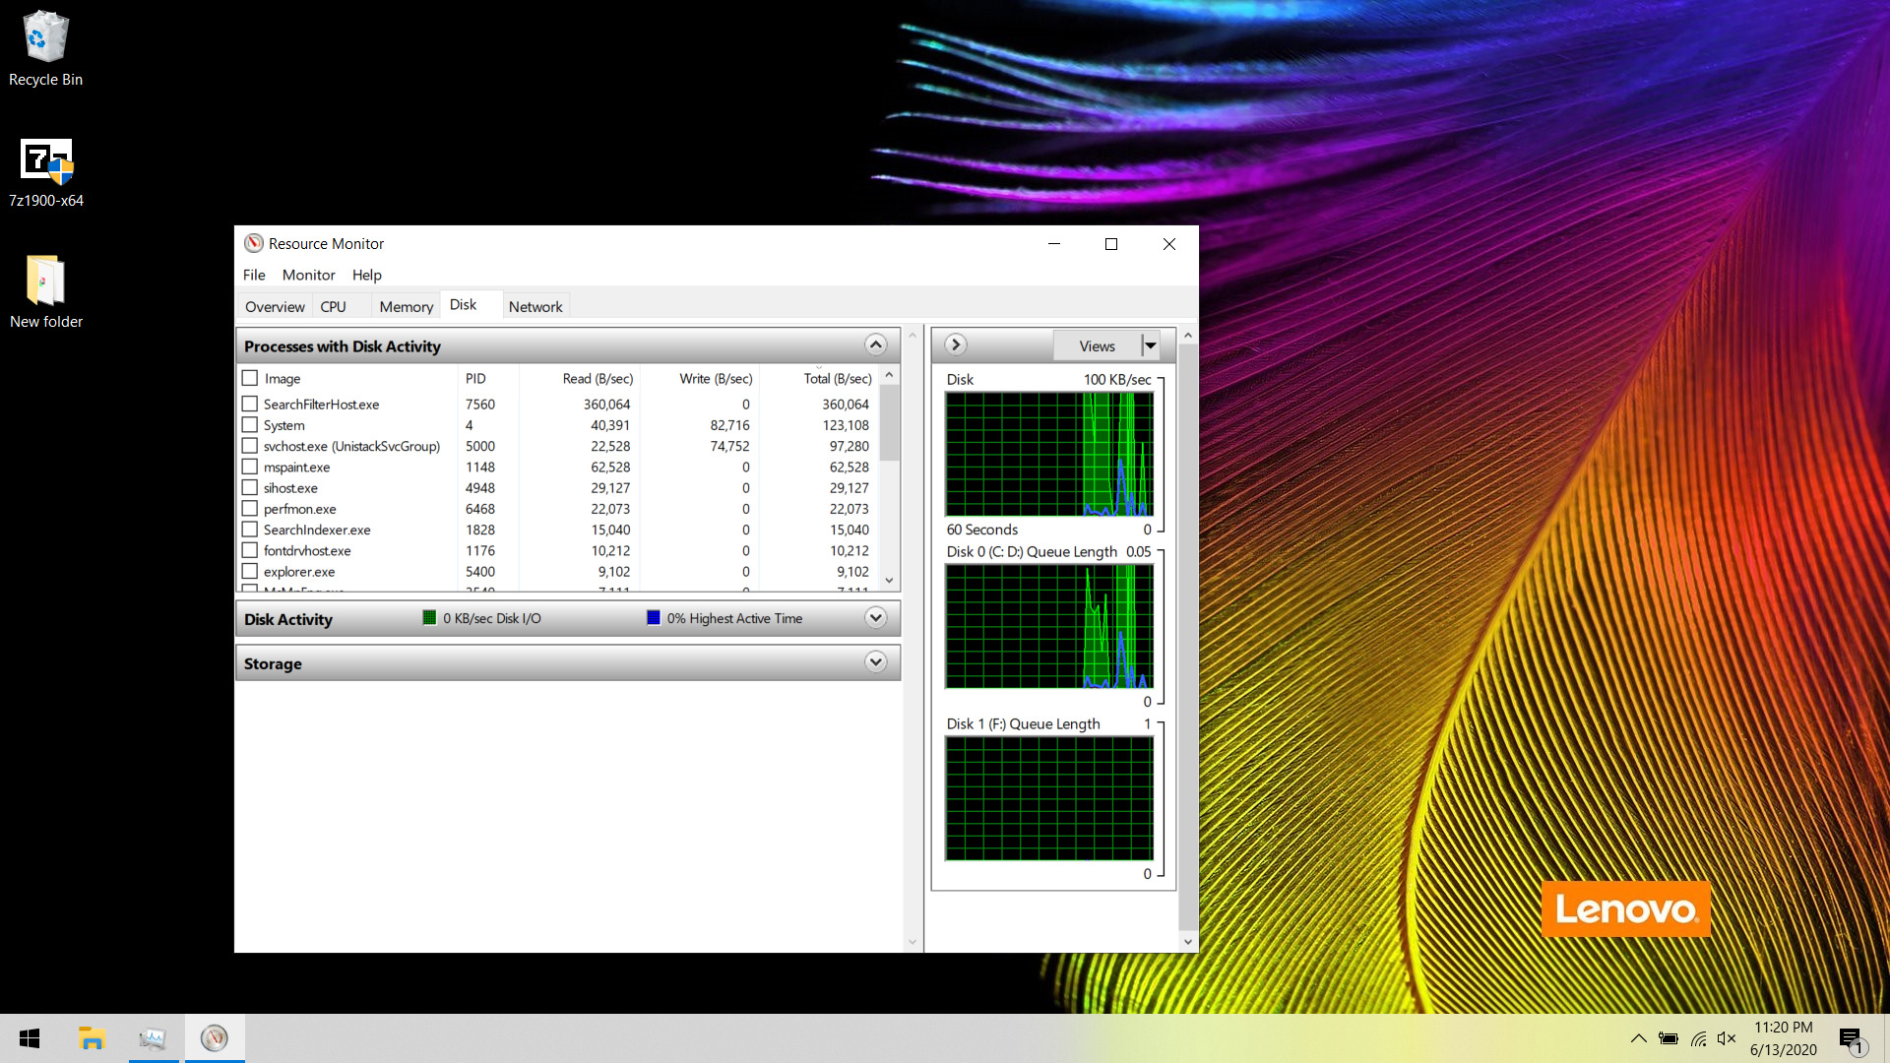The width and height of the screenshot is (1890, 1063).
Task: Click the System write value 82,716
Action: point(729,425)
